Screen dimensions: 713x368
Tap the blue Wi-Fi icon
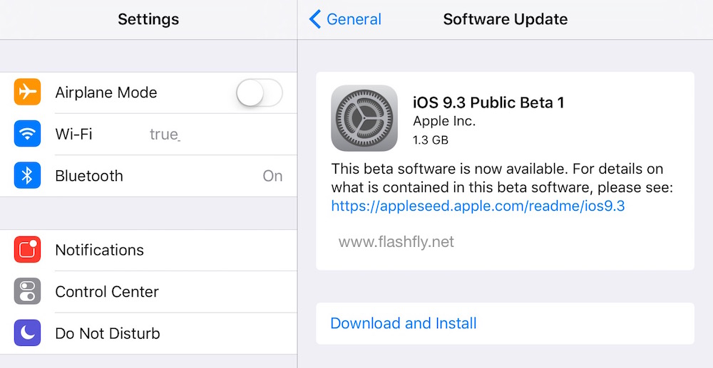pos(27,134)
